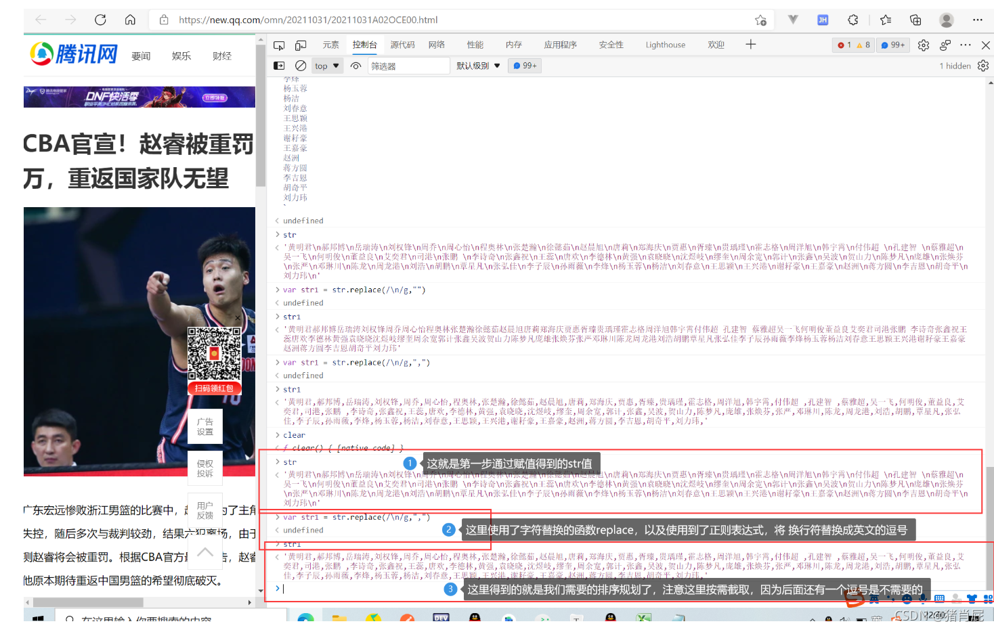
Task: Click the basketball player article photo
Action: [139, 342]
